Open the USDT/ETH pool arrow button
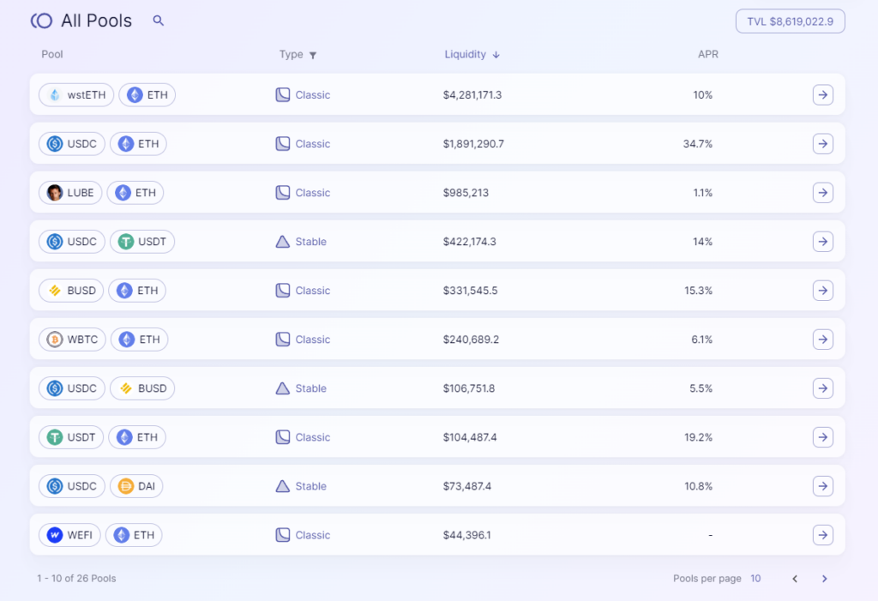This screenshot has width=878, height=601. (x=822, y=437)
